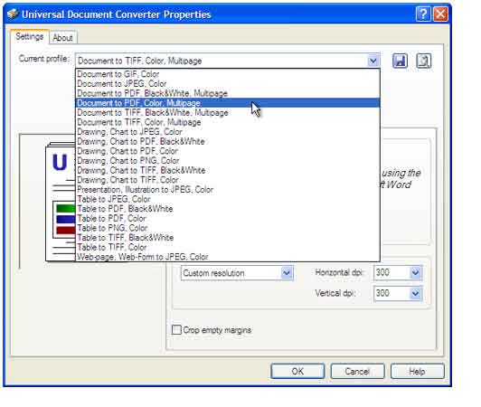481x407 pixels.
Task: Click the question mark help title-bar button
Action: pyautogui.click(x=423, y=14)
